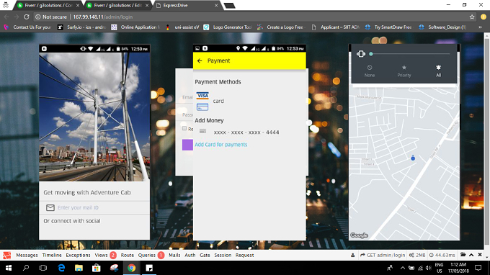Click the debugbar user icon
This screenshot has height=275, width=490.
pyautogui.click(x=353, y=256)
